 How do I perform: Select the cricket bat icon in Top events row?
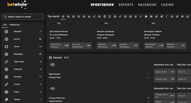tap(120, 17)
